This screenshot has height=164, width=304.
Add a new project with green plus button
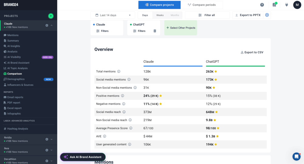coord(51,16)
